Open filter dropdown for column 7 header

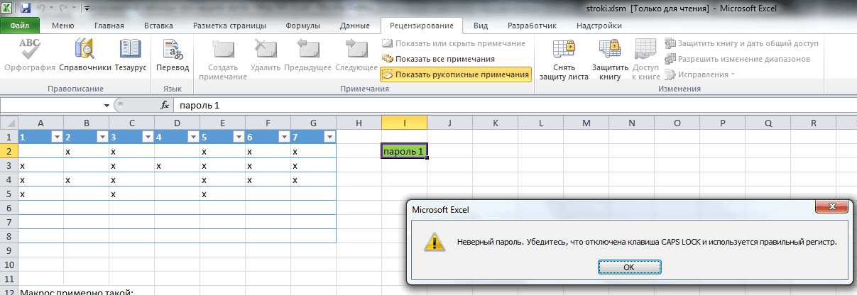(x=329, y=137)
